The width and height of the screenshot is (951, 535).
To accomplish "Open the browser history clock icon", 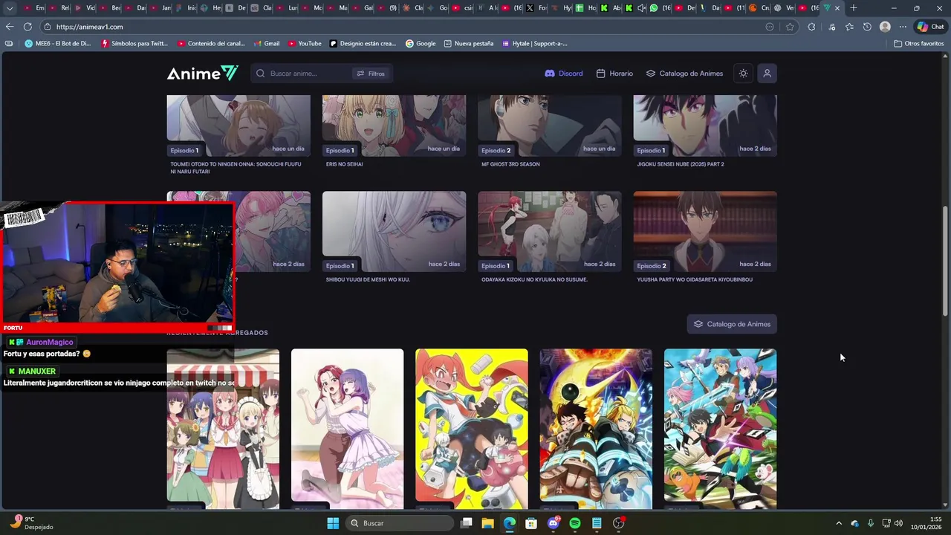I will (867, 27).
